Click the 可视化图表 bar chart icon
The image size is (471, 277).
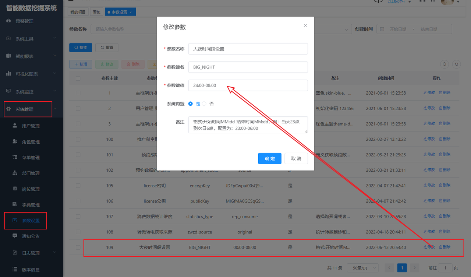click(x=8, y=74)
